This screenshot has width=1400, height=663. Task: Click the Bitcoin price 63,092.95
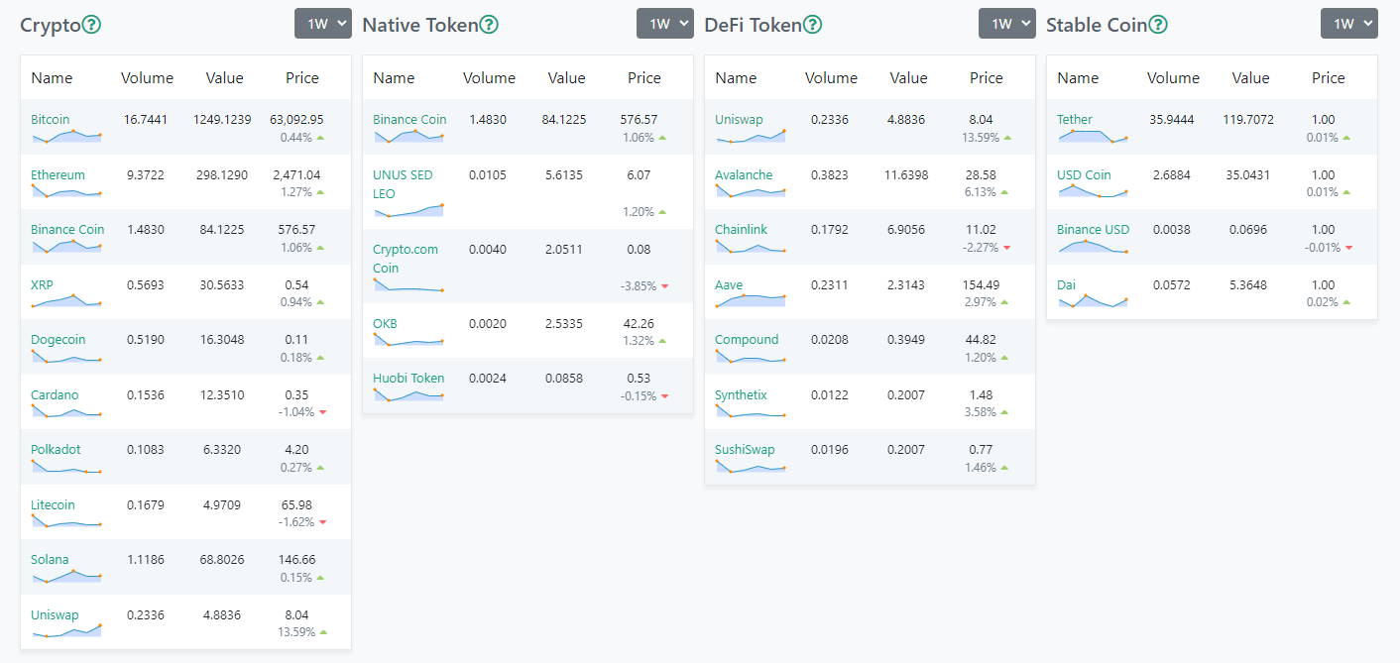click(296, 119)
